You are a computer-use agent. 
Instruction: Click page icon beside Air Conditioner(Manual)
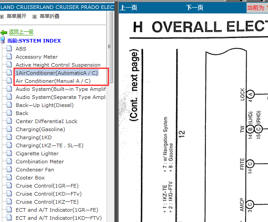pyautogui.click(x=9, y=81)
